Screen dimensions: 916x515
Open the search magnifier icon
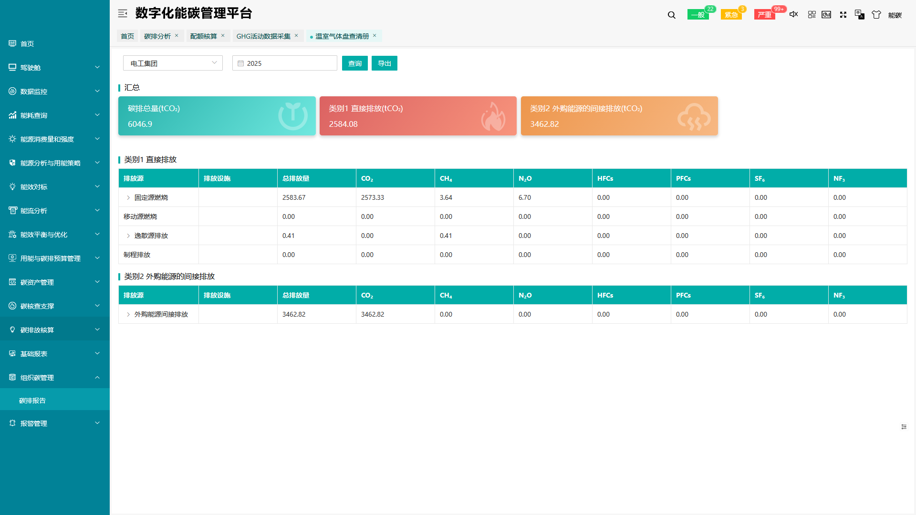coord(671,15)
